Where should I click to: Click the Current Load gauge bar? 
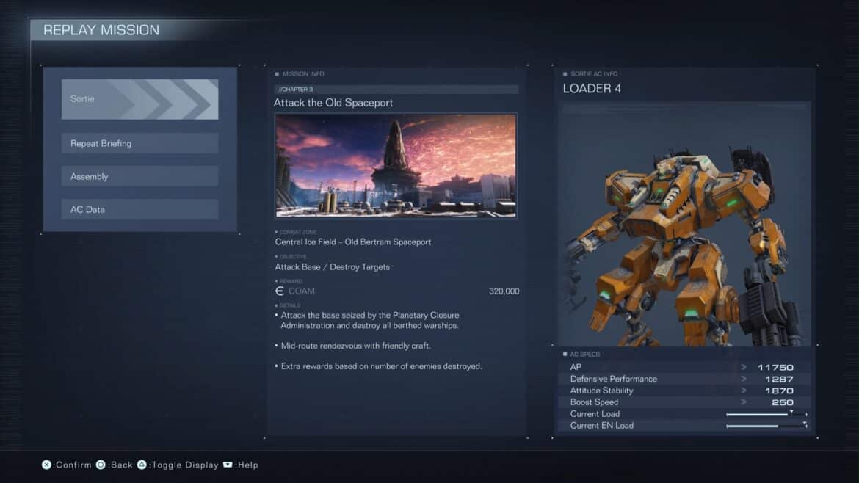tap(766, 415)
